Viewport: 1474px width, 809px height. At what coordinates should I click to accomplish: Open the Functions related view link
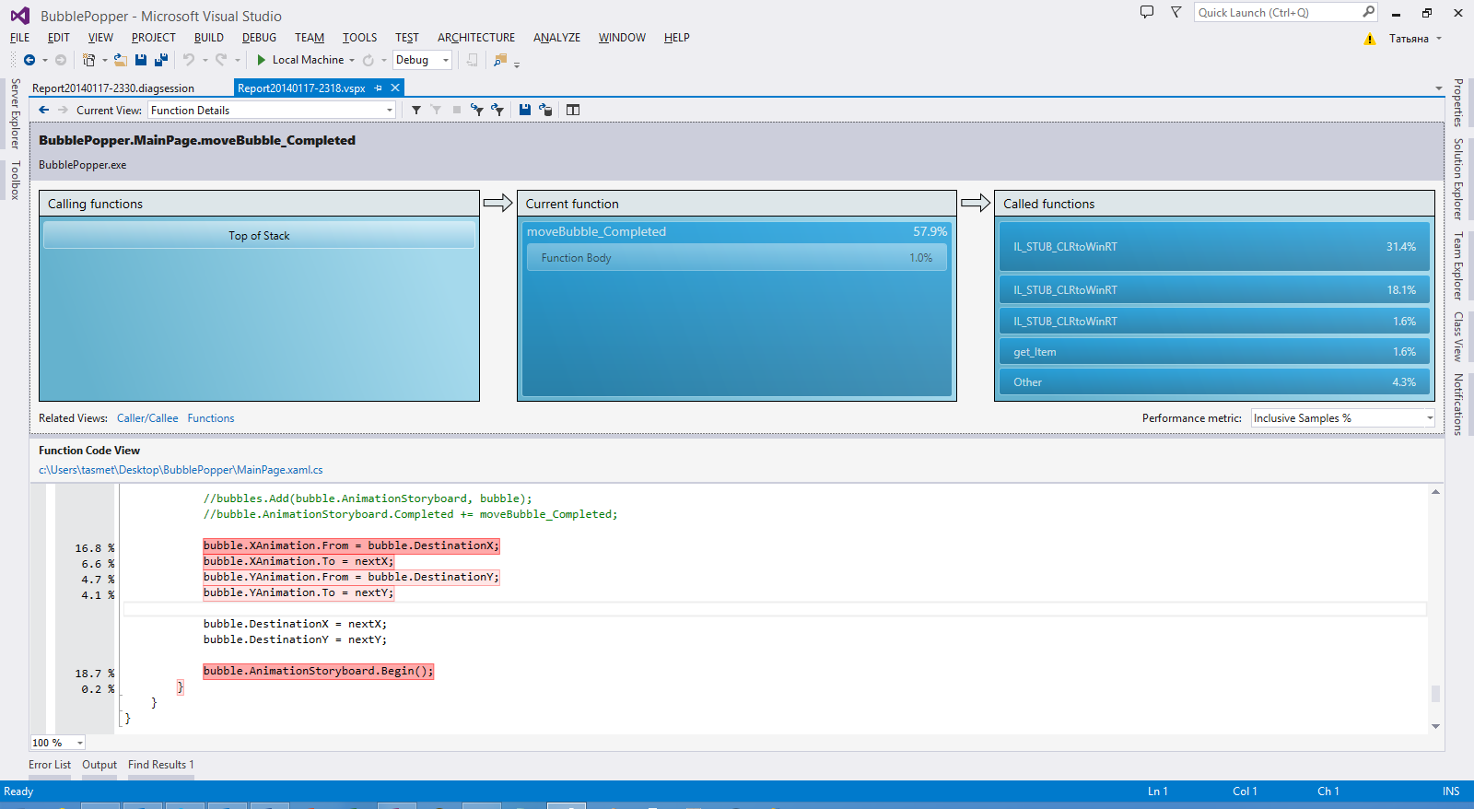211,418
